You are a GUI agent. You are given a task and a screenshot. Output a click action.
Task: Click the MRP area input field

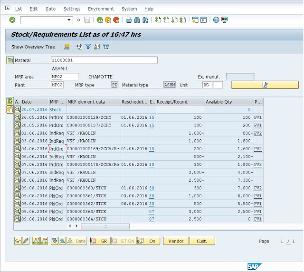click(x=65, y=77)
